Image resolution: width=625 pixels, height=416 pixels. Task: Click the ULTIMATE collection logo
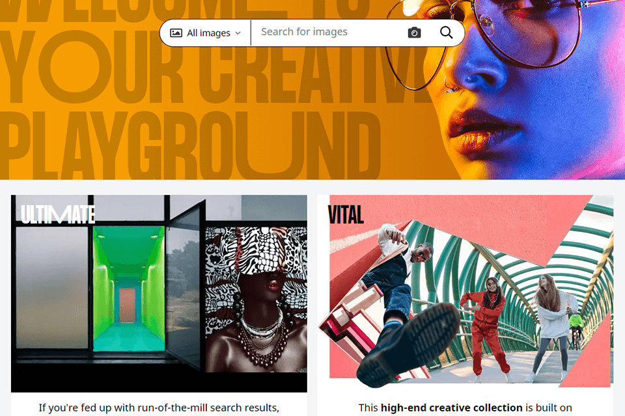tap(58, 214)
